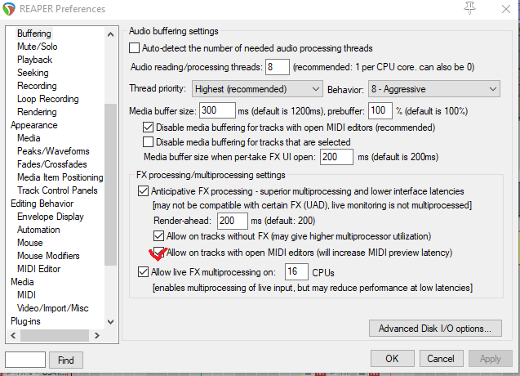
Task: Select Rendering in the preferences tree
Action: point(37,112)
